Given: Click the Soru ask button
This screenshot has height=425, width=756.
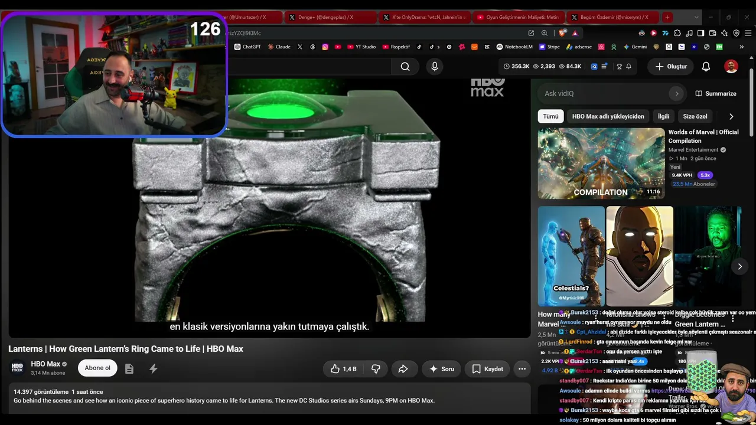Looking at the screenshot, I should tap(441, 369).
